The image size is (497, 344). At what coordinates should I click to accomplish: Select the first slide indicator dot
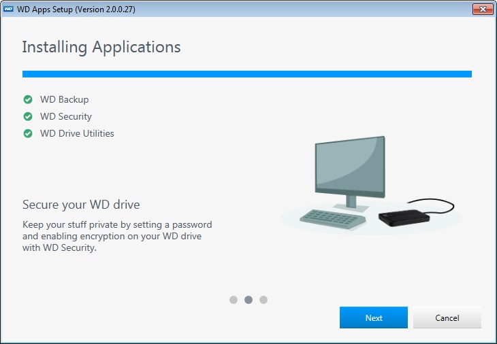click(x=234, y=300)
